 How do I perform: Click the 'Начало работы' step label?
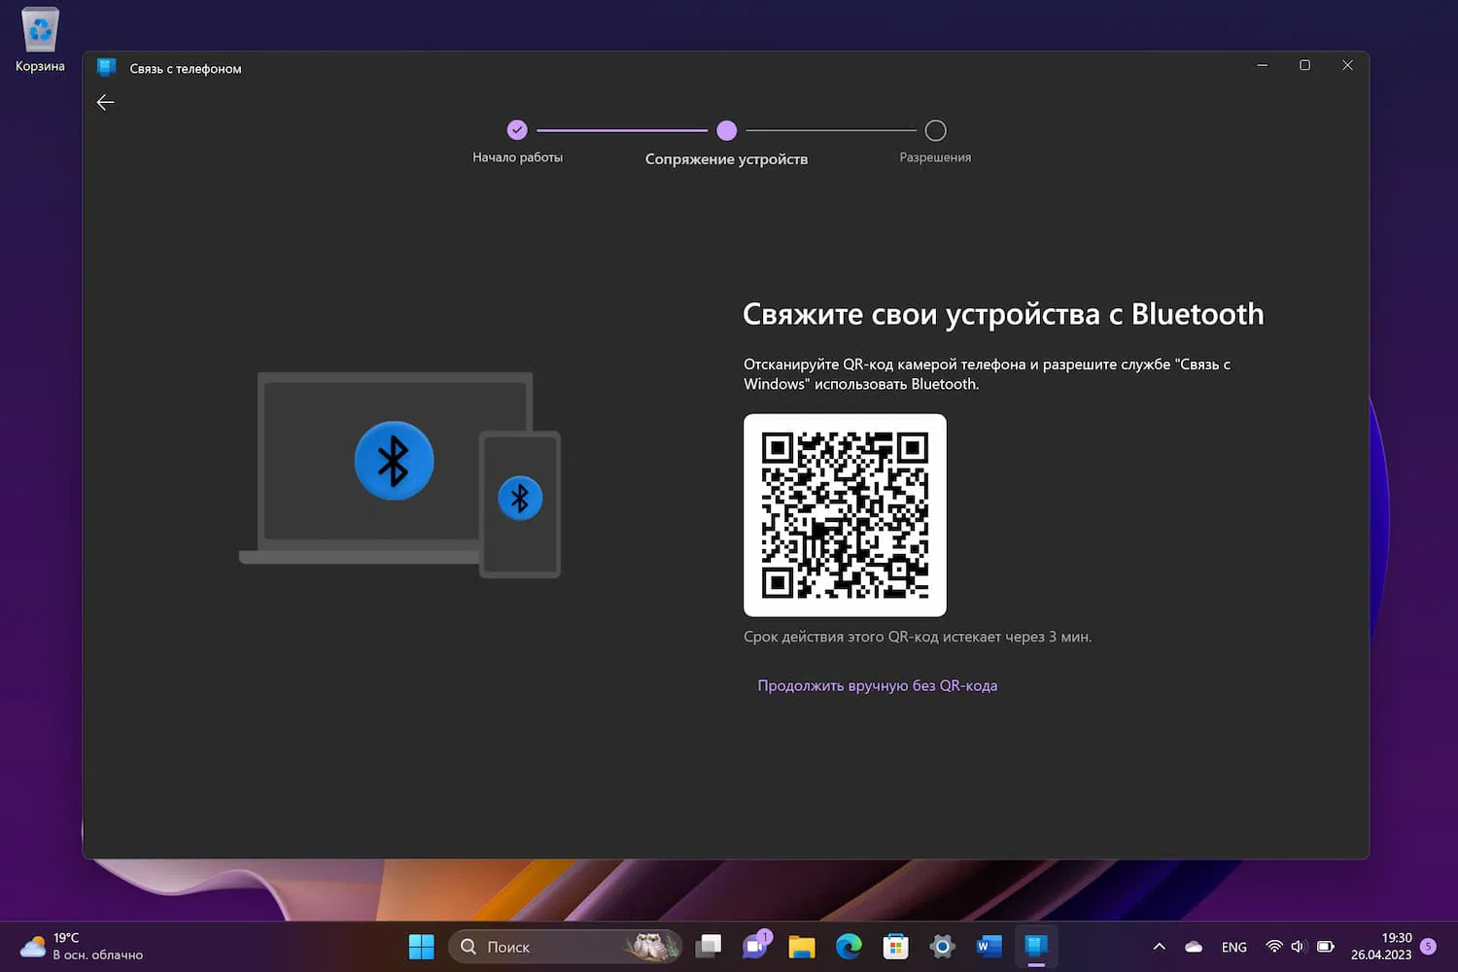tap(517, 157)
